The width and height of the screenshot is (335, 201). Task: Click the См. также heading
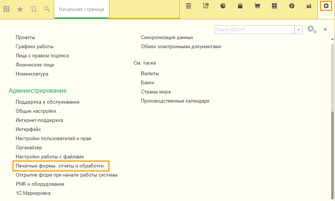tap(145, 63)
